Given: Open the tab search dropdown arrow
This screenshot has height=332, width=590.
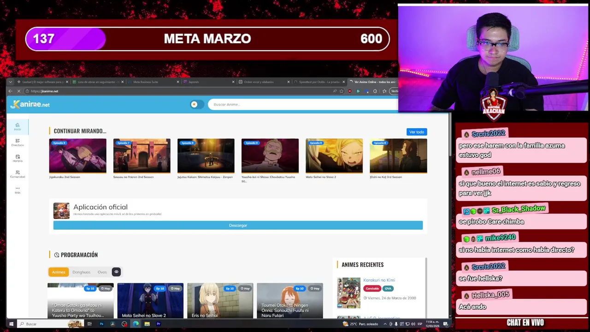Looking at the screenshot, I should (x=10, y=82).
